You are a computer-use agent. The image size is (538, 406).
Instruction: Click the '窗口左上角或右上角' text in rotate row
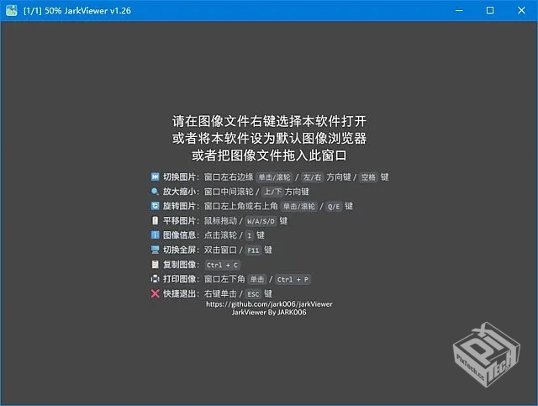(x=241, y=206)
